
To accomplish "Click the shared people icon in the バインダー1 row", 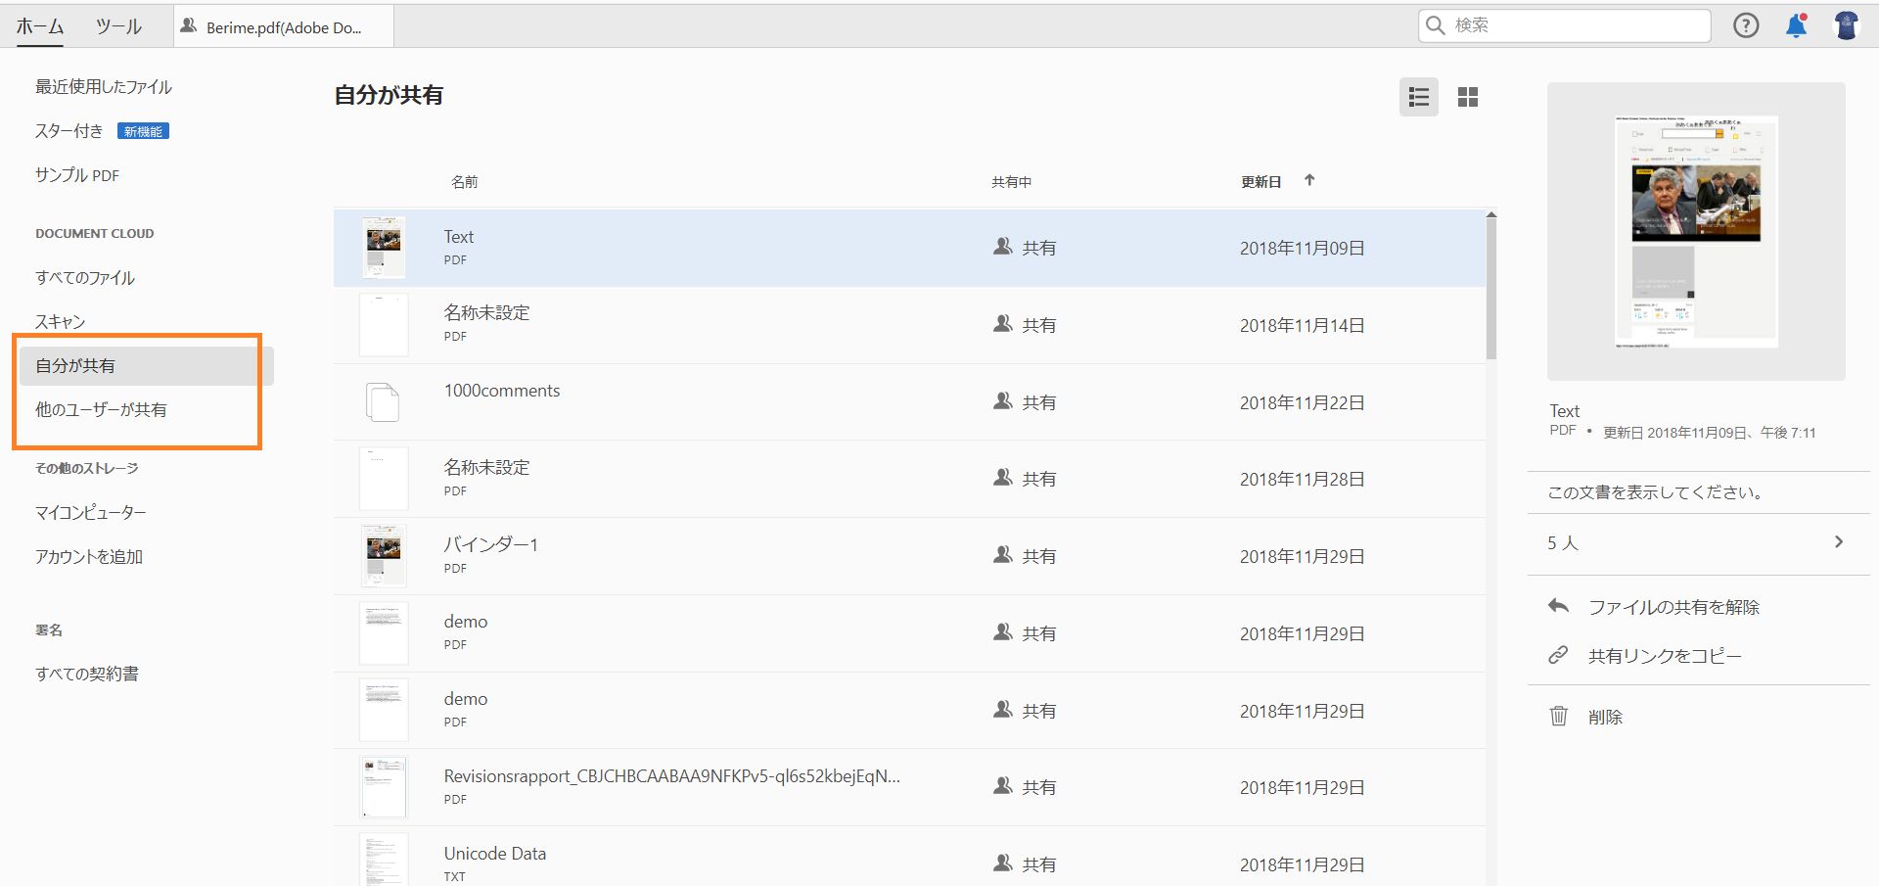I will pyautogui.click(x=1002, y=555).
